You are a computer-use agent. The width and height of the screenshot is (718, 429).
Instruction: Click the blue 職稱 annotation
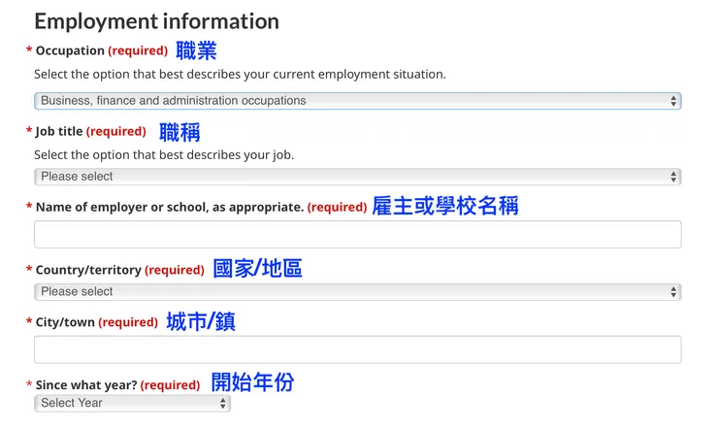point(179,131)
